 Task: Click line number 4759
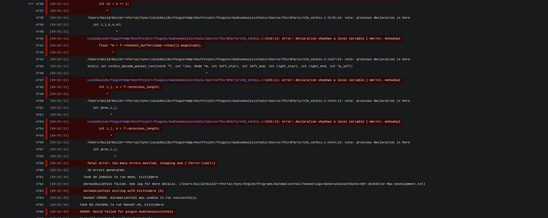click(40, 163)
